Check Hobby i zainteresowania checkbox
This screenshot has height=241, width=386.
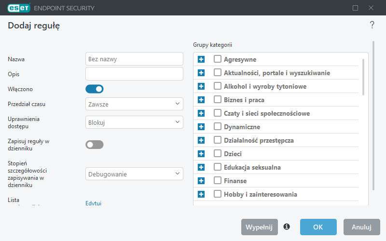[x=218, y=194]
